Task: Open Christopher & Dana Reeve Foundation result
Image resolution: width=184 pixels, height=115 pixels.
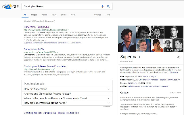Action: (x=45, y=66)
